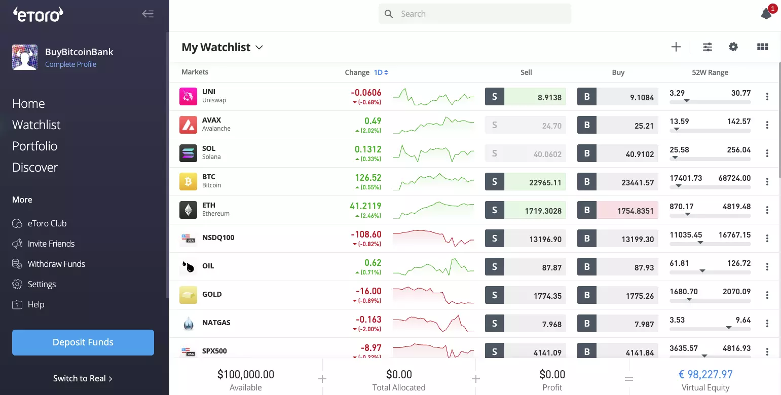Buy NATGAS at 7.987
The width and height of the screenshot is (781, 395).
618,324
